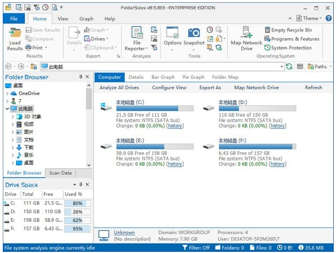
Task: Open the Paths dropdown
Action: (x=319, y=66)
